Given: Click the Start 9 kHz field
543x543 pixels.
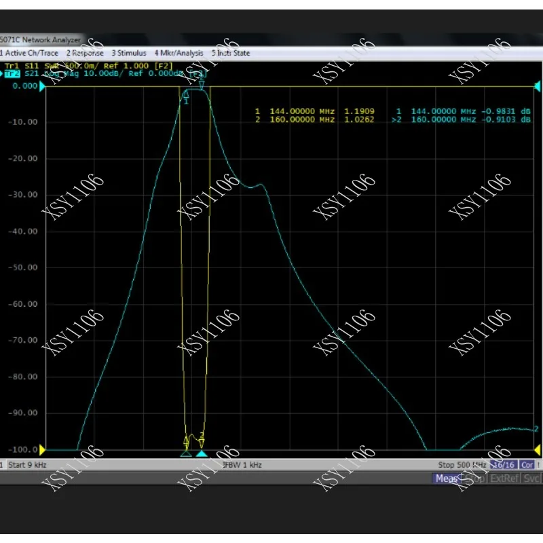Looking at the screenshot, I should (27, 465).
